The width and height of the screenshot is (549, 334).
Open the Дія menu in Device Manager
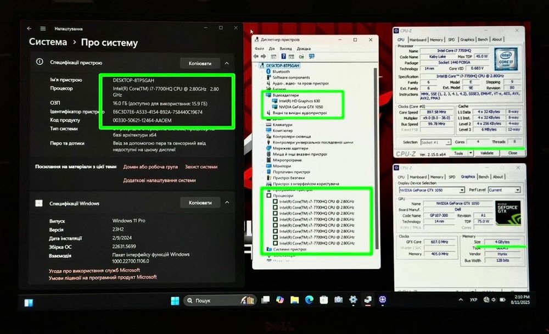tap(272, 49)
